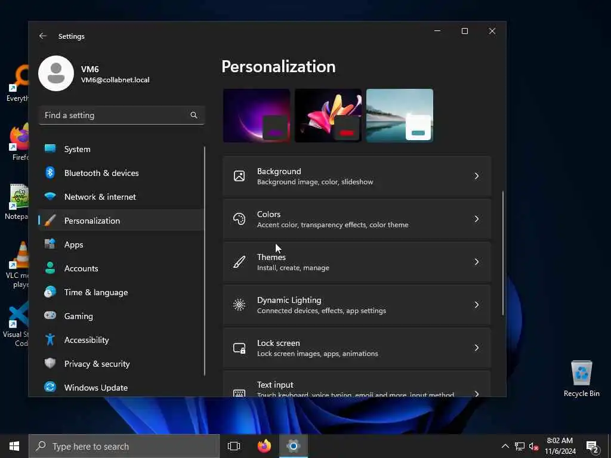Click VM6@collabnet.local account email

[115, 80]
